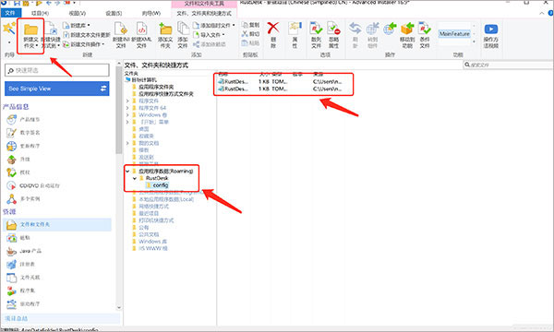Viewport: 554px width, 332px height.
Task: Collapse the Application Data (Roaming) folder
Action: [x=127, y=172]
